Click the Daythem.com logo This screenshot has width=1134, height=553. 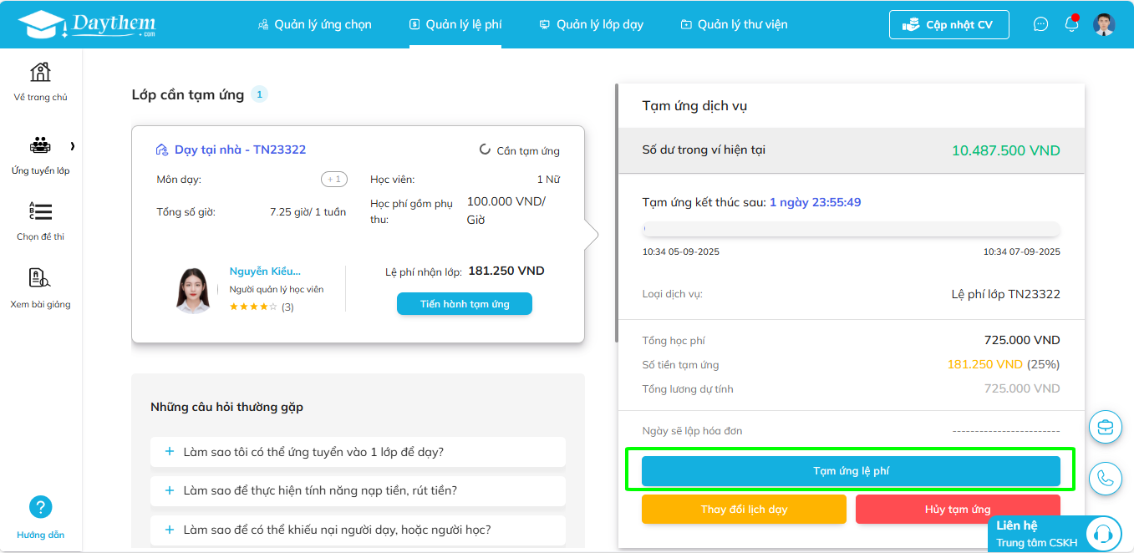point(86,25)
